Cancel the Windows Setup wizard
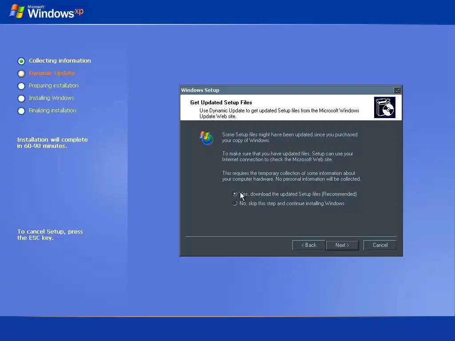Viewport: 455px width, 341px height. [380, 245]
